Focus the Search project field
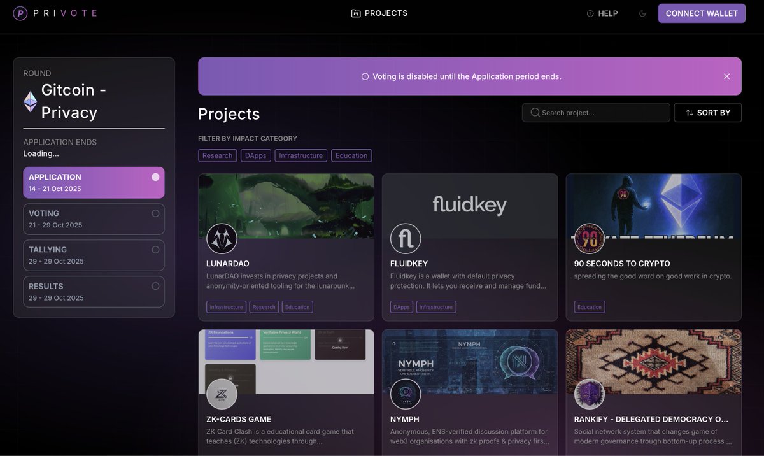This screenshot has height=456, width=764. coord(596,113)
